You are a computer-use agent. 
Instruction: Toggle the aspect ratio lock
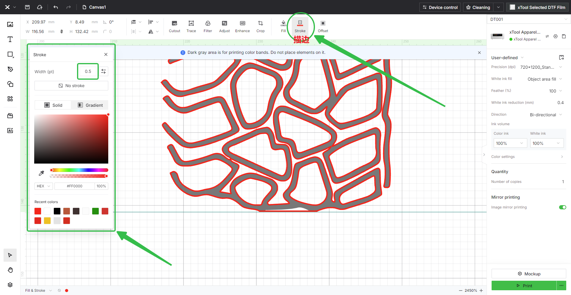pos(62,32)
